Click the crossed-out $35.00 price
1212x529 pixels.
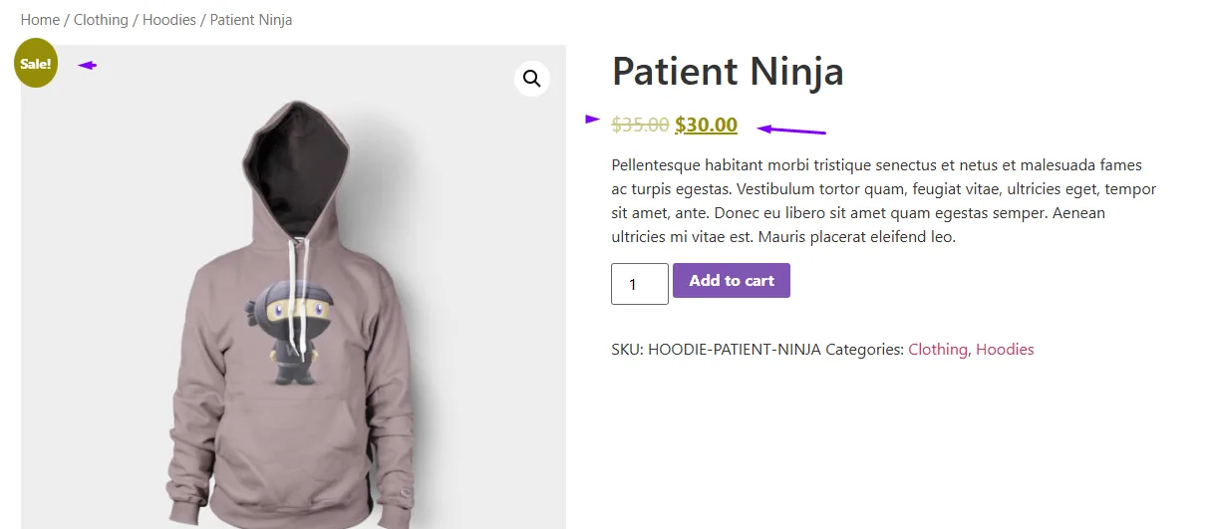640,125
